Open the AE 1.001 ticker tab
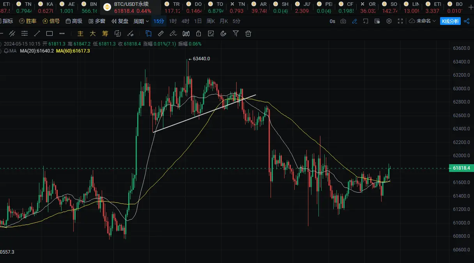Screen dimensions: 474x263 pos(68,7)
